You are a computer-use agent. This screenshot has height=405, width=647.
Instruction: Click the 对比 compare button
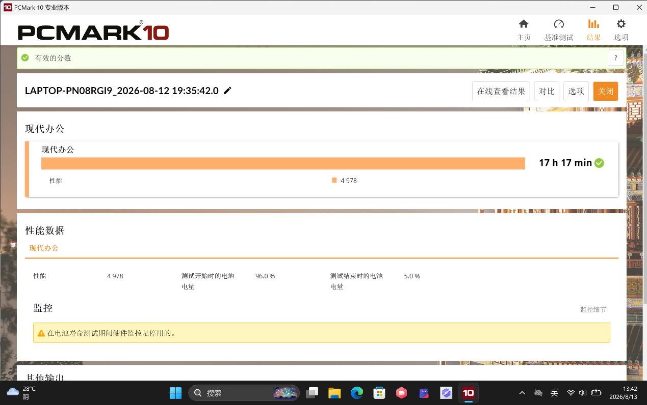tap(547, 91)
